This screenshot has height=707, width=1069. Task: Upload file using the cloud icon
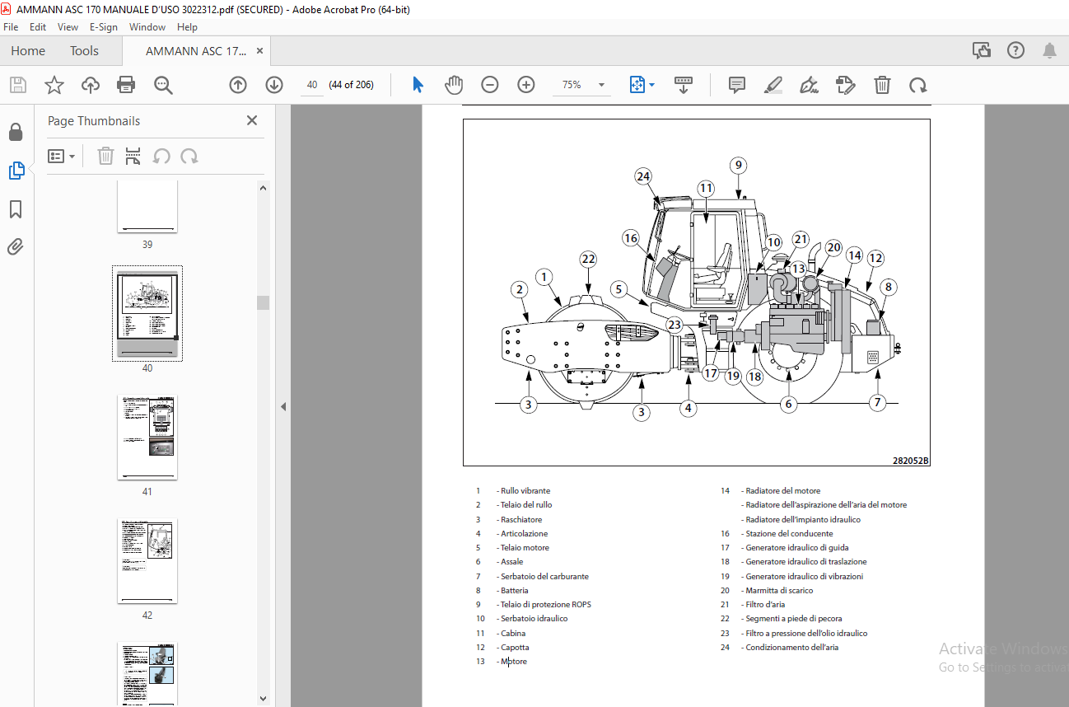(x=90, y=85)
